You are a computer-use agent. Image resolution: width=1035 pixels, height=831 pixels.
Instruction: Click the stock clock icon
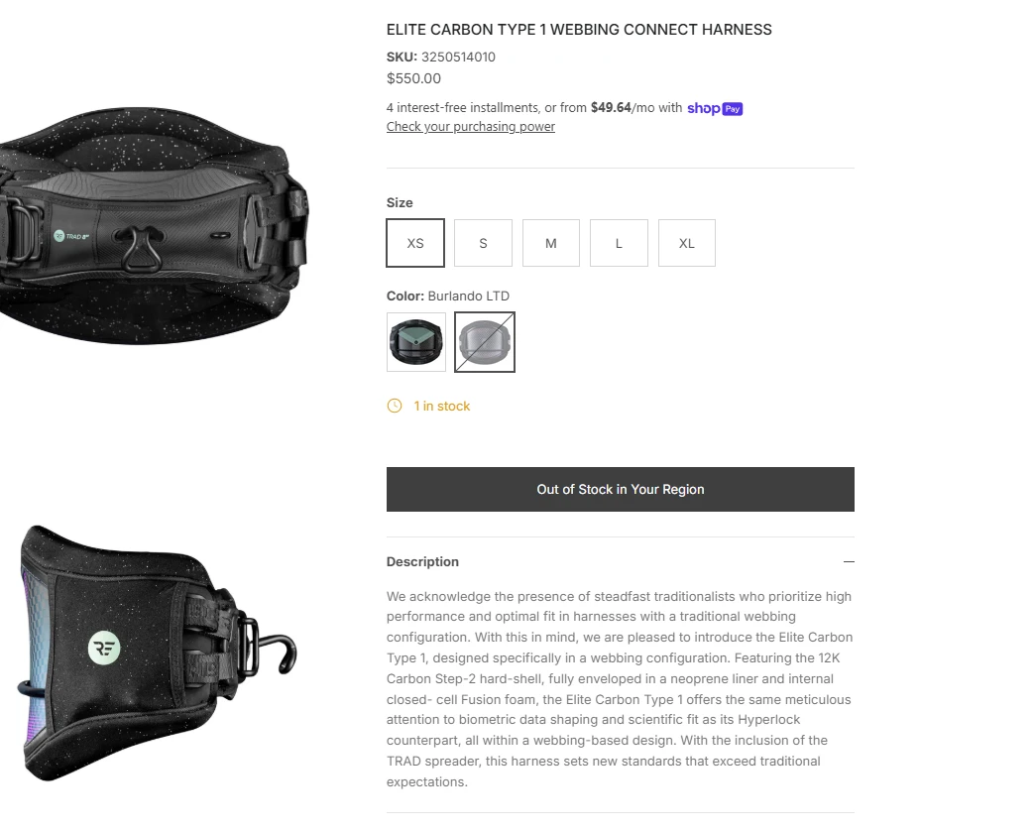pos(394,406)
